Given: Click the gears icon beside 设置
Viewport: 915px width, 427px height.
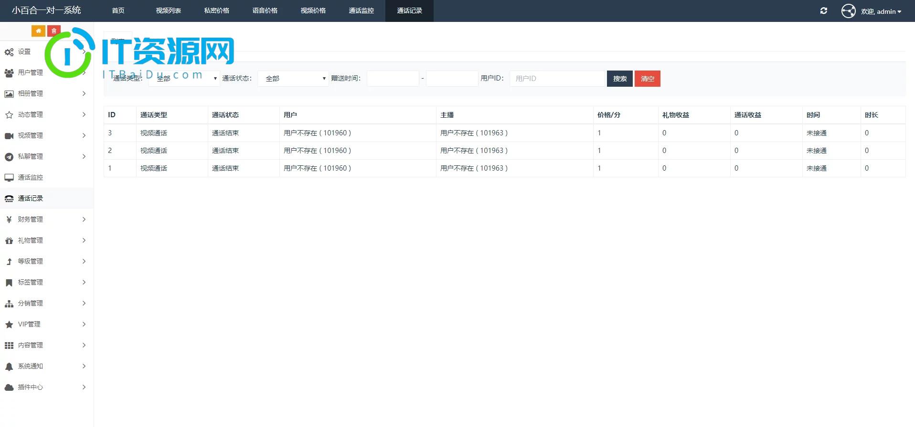Looking at the screenshot, I should 9,52.
